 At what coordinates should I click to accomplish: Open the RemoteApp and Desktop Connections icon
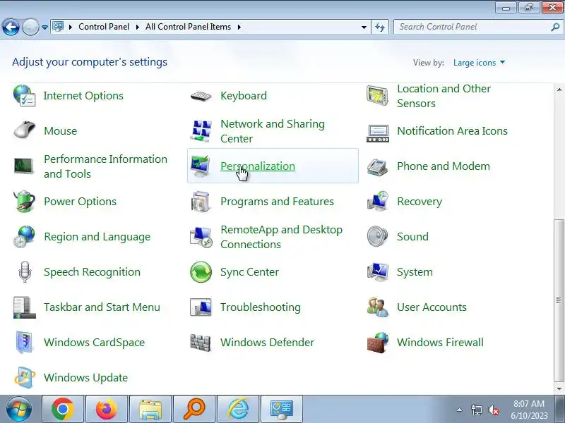201,237
